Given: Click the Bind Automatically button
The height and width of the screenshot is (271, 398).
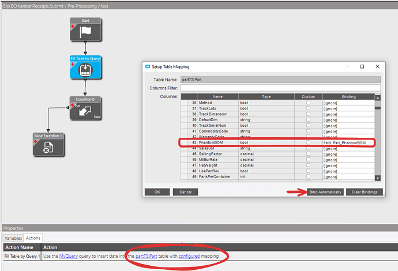Looking at the screenshot, I should coord(325,192).
